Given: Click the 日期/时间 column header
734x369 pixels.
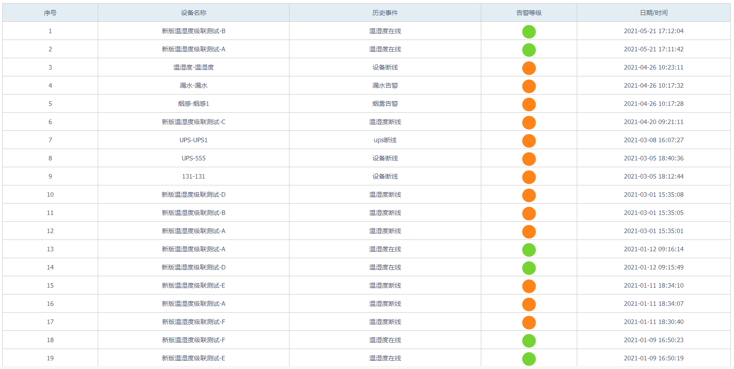Looking at the screenshot, I should pos(654,13).
